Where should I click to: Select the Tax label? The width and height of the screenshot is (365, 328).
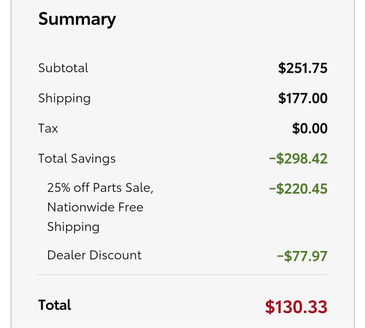coord(48,128)
